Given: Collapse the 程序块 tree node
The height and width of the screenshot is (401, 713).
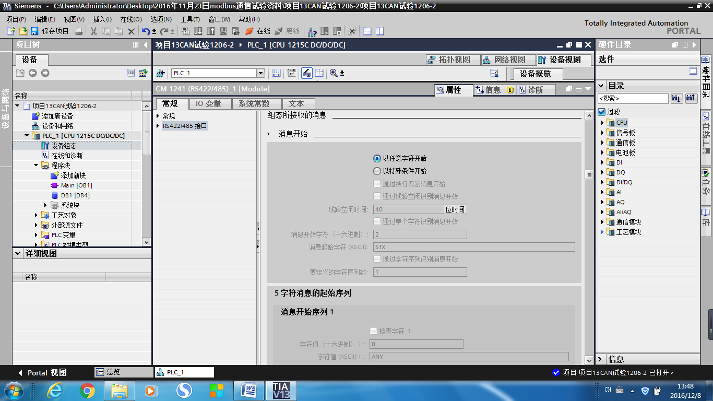Looking at the screenshot, I should point(36,166).
